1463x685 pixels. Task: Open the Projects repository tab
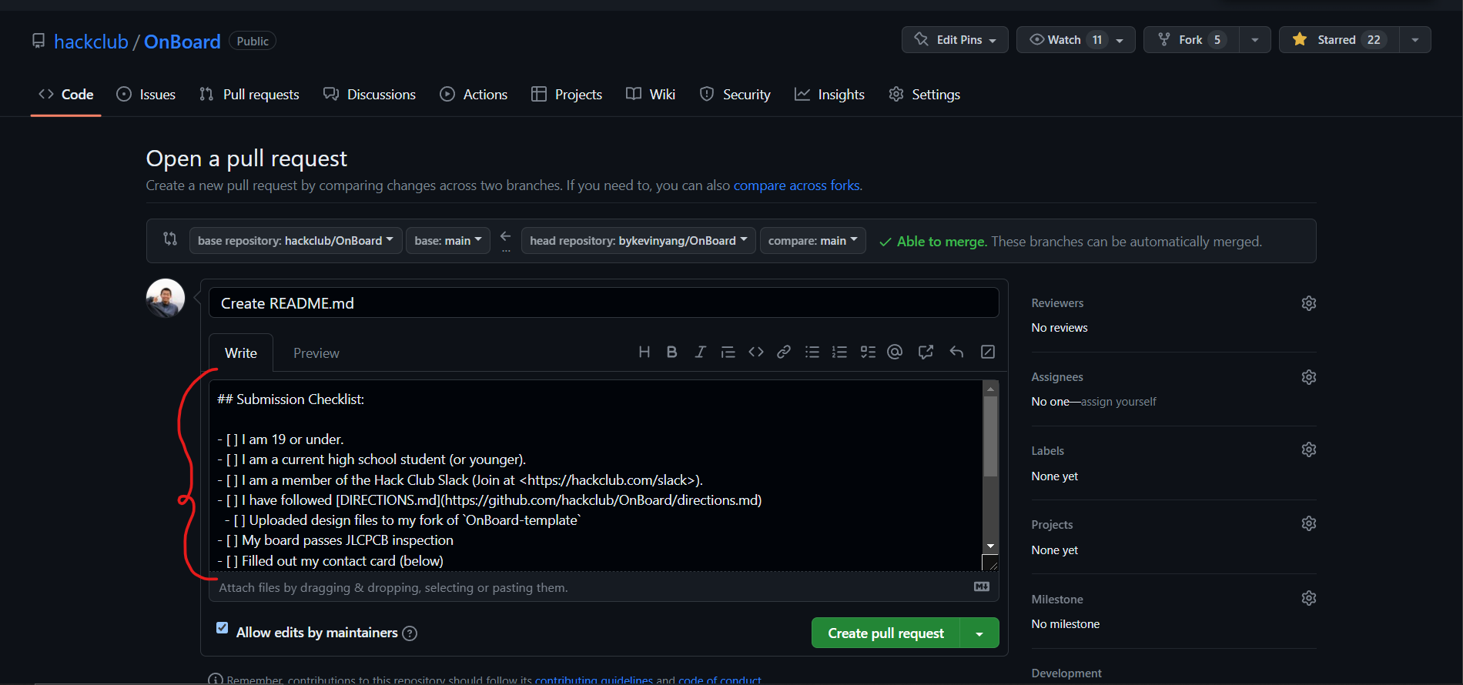click(x=567, y=95)
